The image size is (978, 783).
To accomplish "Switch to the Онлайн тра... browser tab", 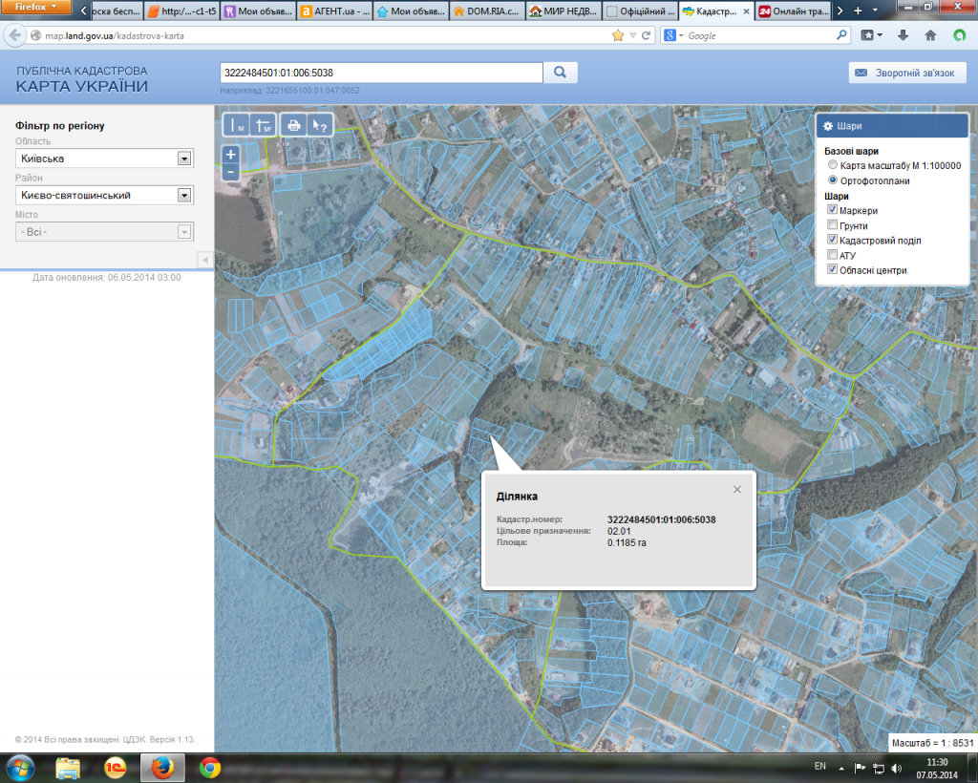I will (792, 12).
